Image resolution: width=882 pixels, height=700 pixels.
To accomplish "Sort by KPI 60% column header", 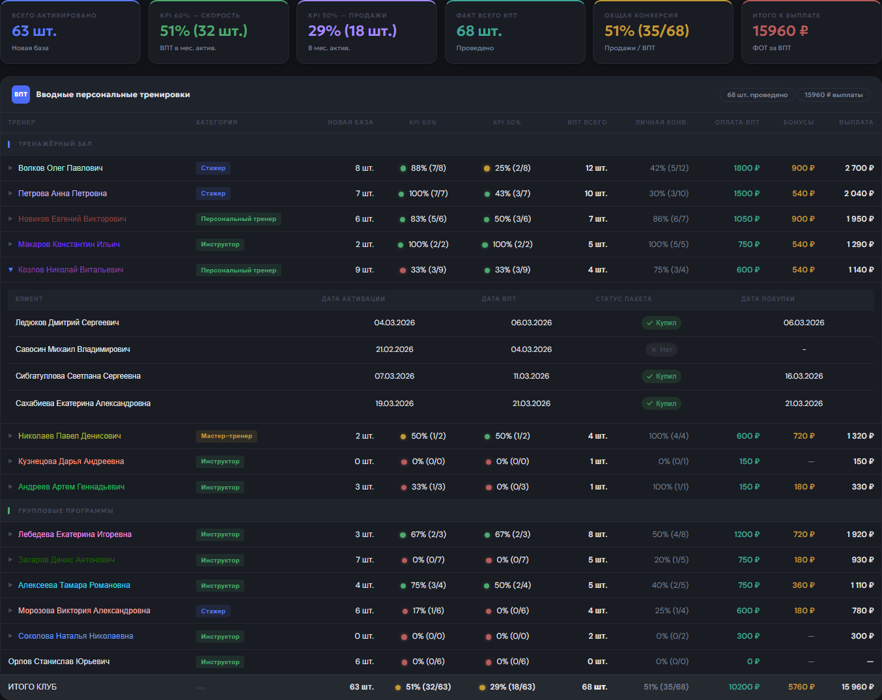I will (x=423, y=123).
